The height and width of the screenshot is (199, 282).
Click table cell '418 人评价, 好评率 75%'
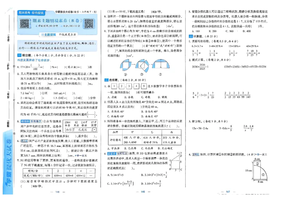[152, 140]
